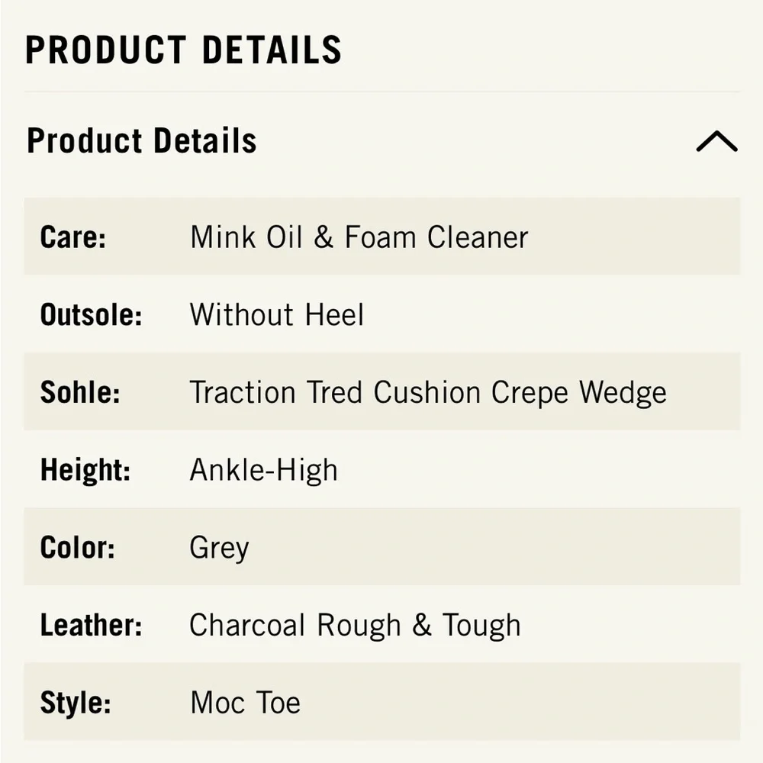The image size is (763, 763).
Task: Click the Product Details section title
Action: coord(142,141)
